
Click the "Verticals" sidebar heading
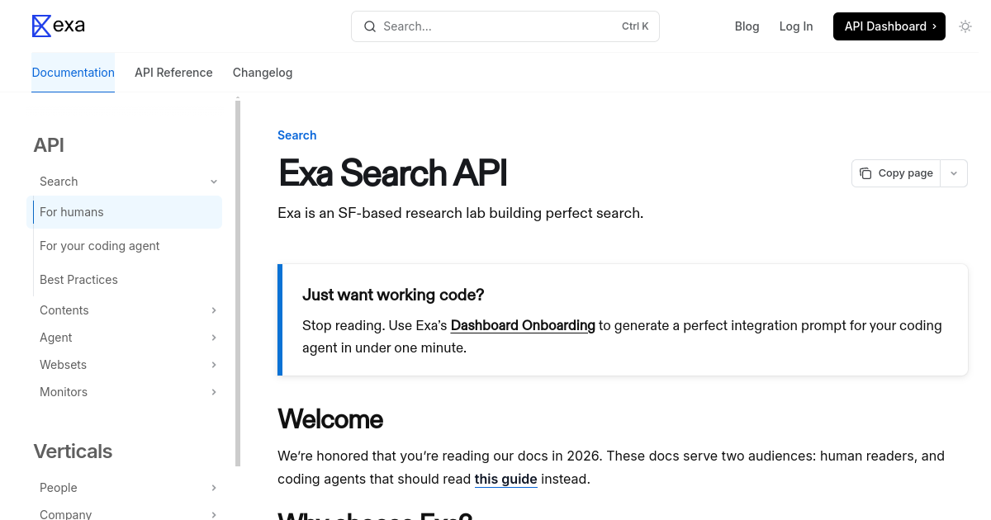pyautogui.click(x=73, y=451)
